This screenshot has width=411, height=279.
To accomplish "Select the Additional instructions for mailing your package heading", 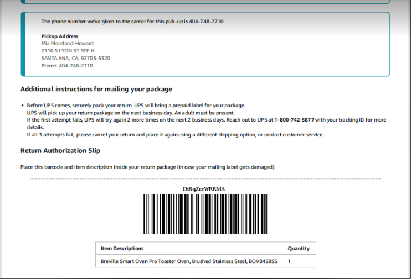I will click(96, 89).
